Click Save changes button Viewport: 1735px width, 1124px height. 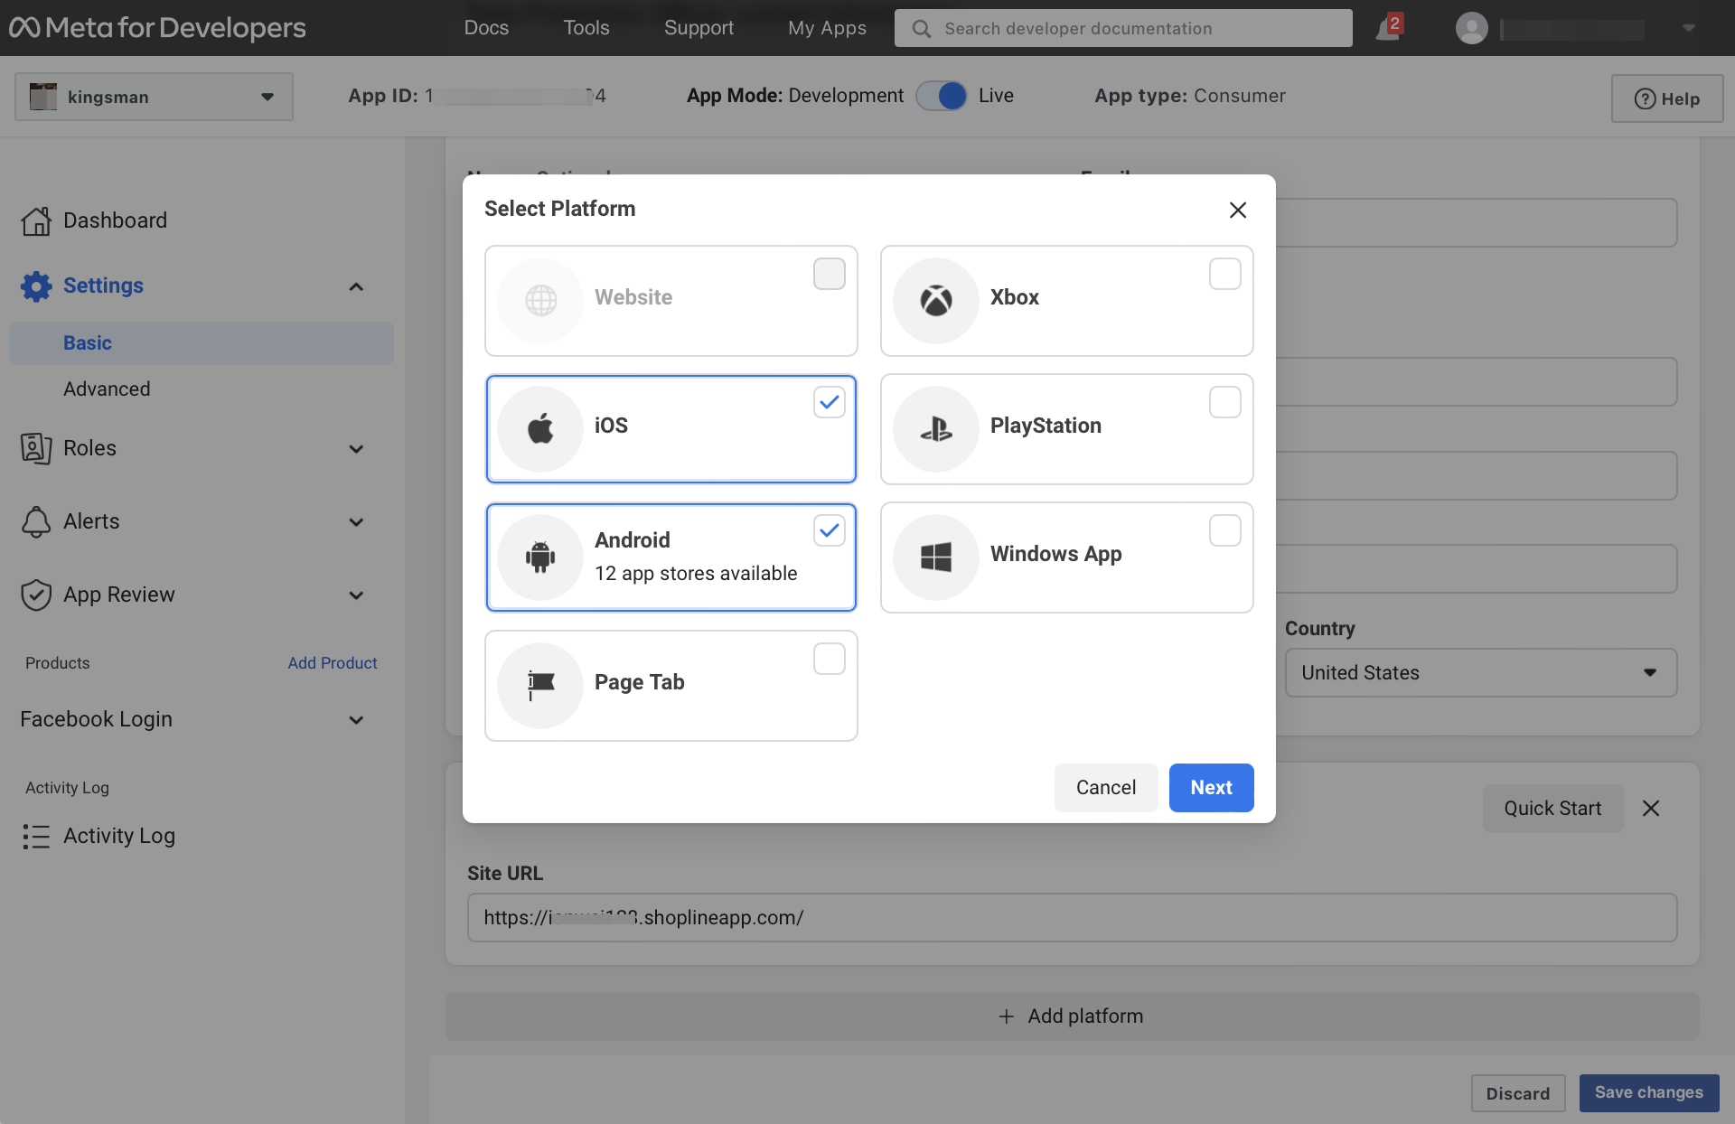click(x=1649, y=1092)
